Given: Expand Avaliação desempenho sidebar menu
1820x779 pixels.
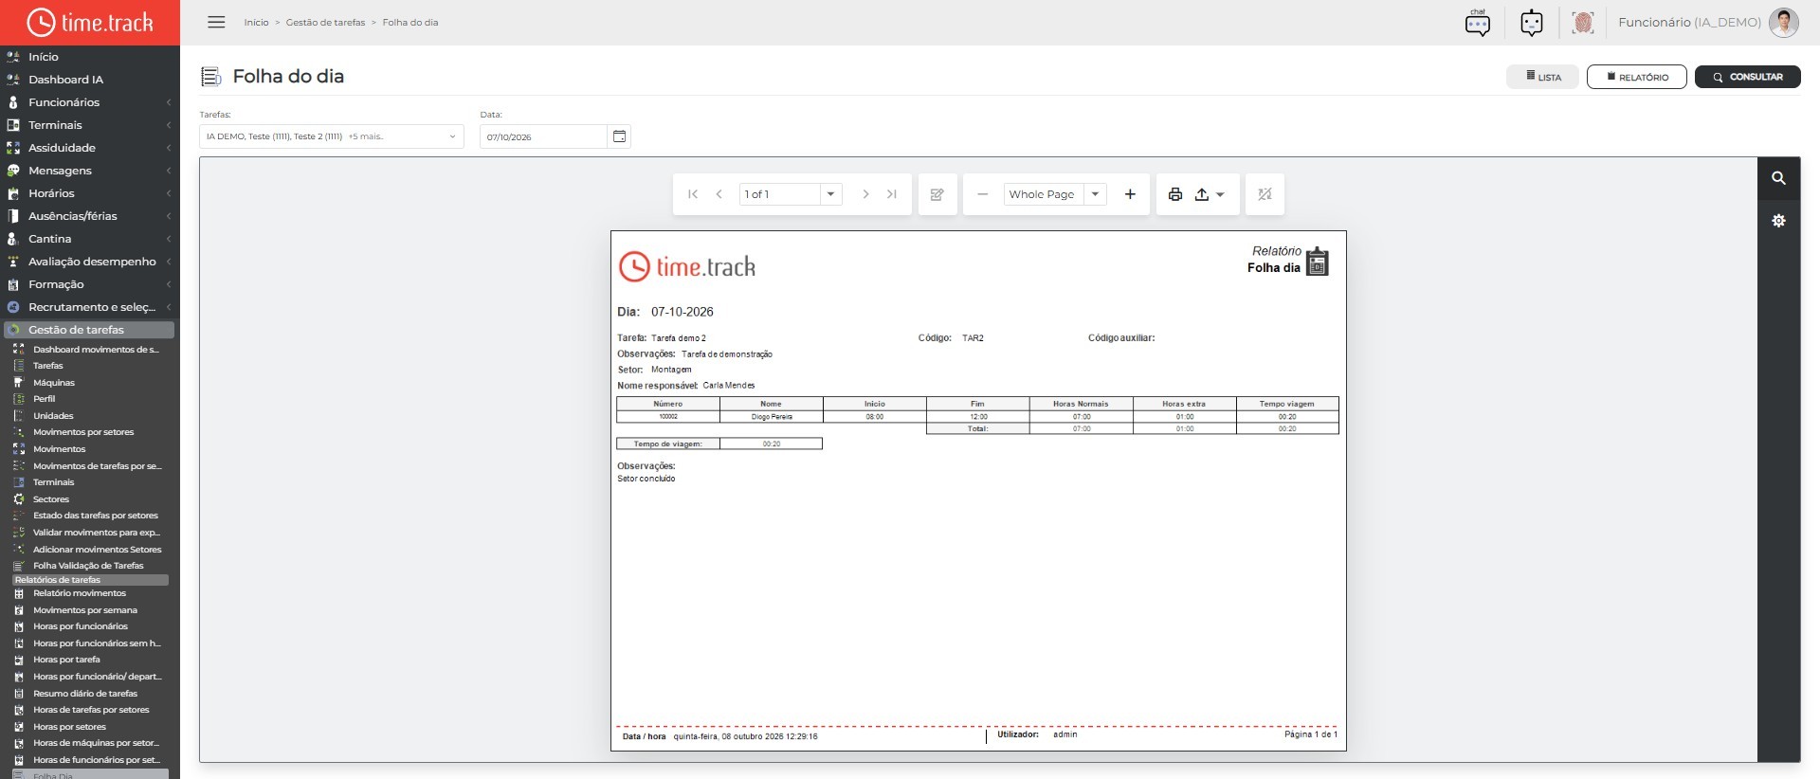Looking at the screenshot, I should pos(89,262).
